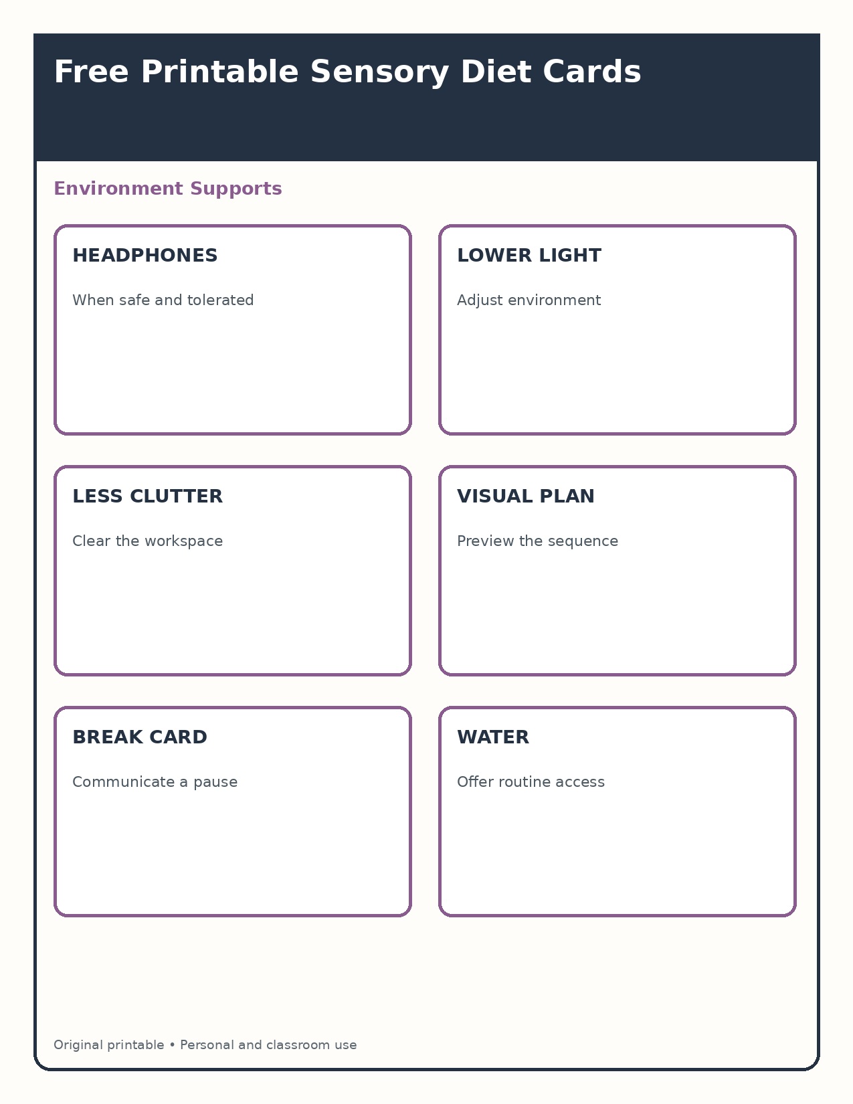Click the LESS CLUTTER card title

tap(147, 496)
